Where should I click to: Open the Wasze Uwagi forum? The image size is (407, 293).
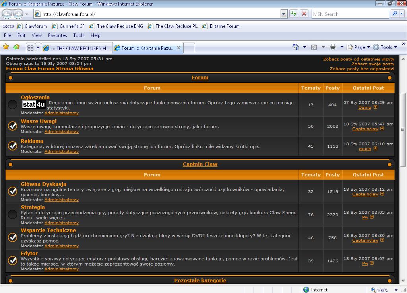click(x=39, y=121)
